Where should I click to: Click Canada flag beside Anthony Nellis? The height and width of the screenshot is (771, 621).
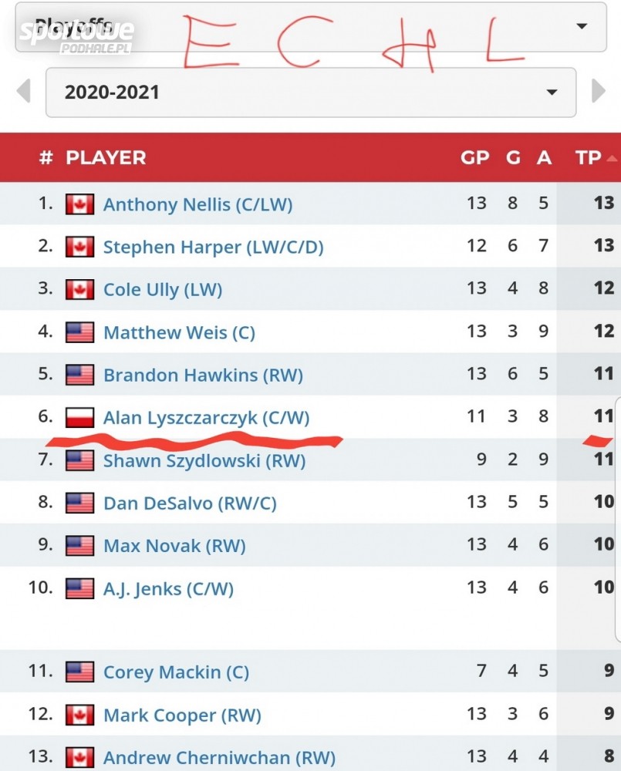79,204
